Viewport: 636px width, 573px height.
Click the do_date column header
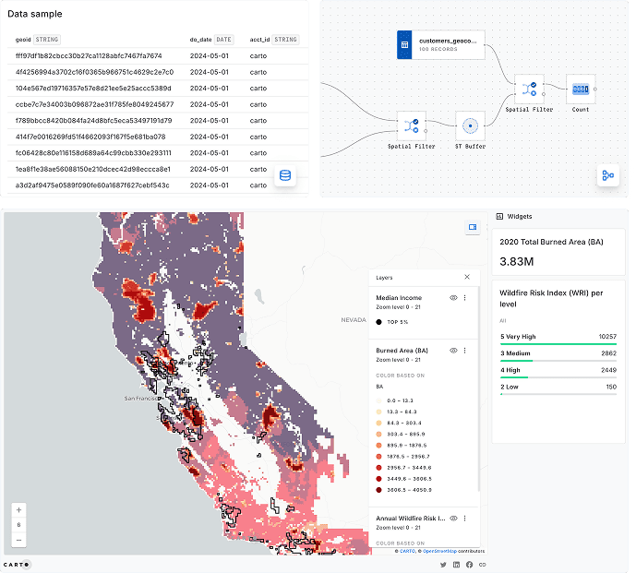[x=201, y=40]
